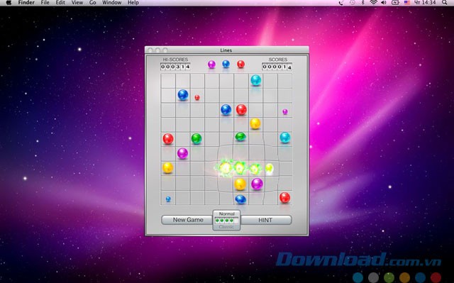This screenshot has height=283, width=454.
Task: Click the SCORES counter display
Action: pos(277,67)
